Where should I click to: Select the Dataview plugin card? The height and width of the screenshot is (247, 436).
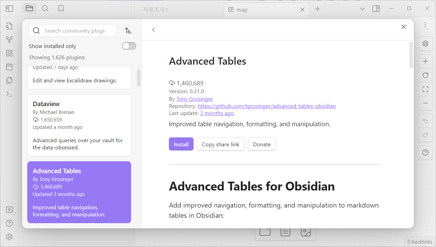(79, 125)
